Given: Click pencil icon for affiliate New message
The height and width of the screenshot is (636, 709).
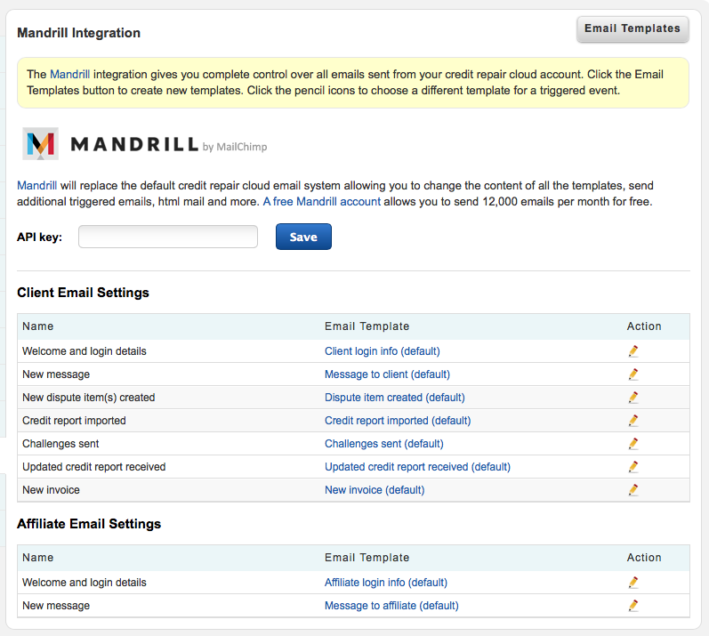Looking at the screenshot, I should [633, 605].
